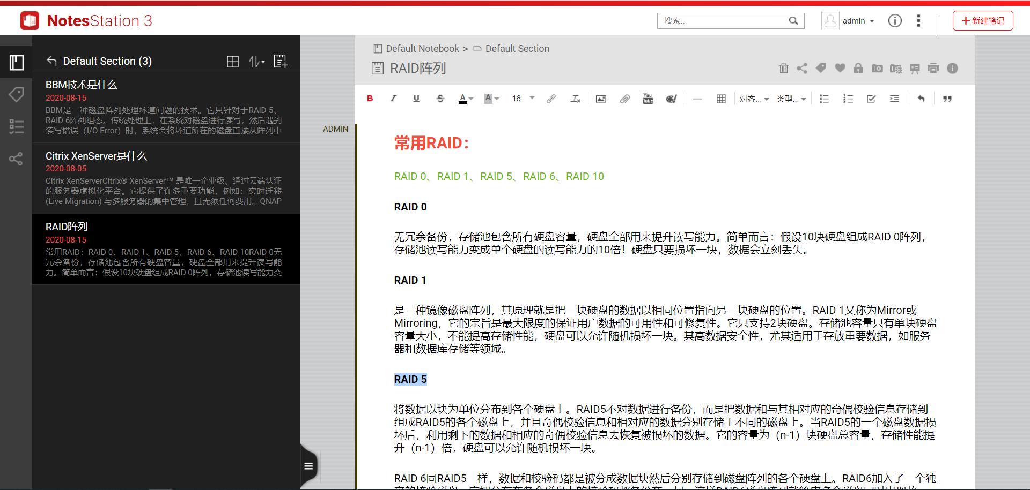This screenshot has height=490, width=1030.
Task: Open the font size dropdown
Action: [521, 99]
